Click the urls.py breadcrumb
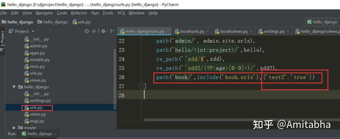This screenshot has height=139, width=340. (82, 22)
